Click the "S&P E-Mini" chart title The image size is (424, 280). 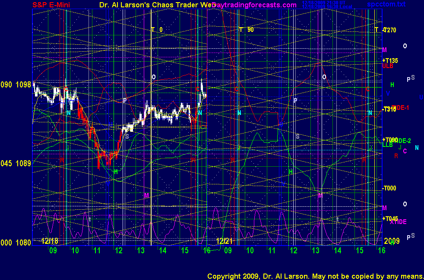pos(51,5)
